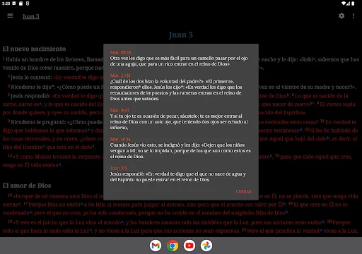
Task: Open the Mat. 19:24 reference link
Action: click(x=120, y=52)
